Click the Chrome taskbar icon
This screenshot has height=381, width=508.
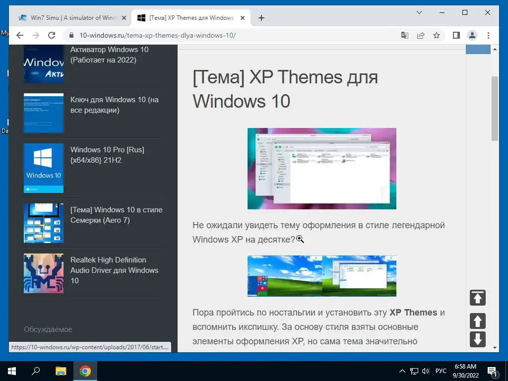point(85,371)
